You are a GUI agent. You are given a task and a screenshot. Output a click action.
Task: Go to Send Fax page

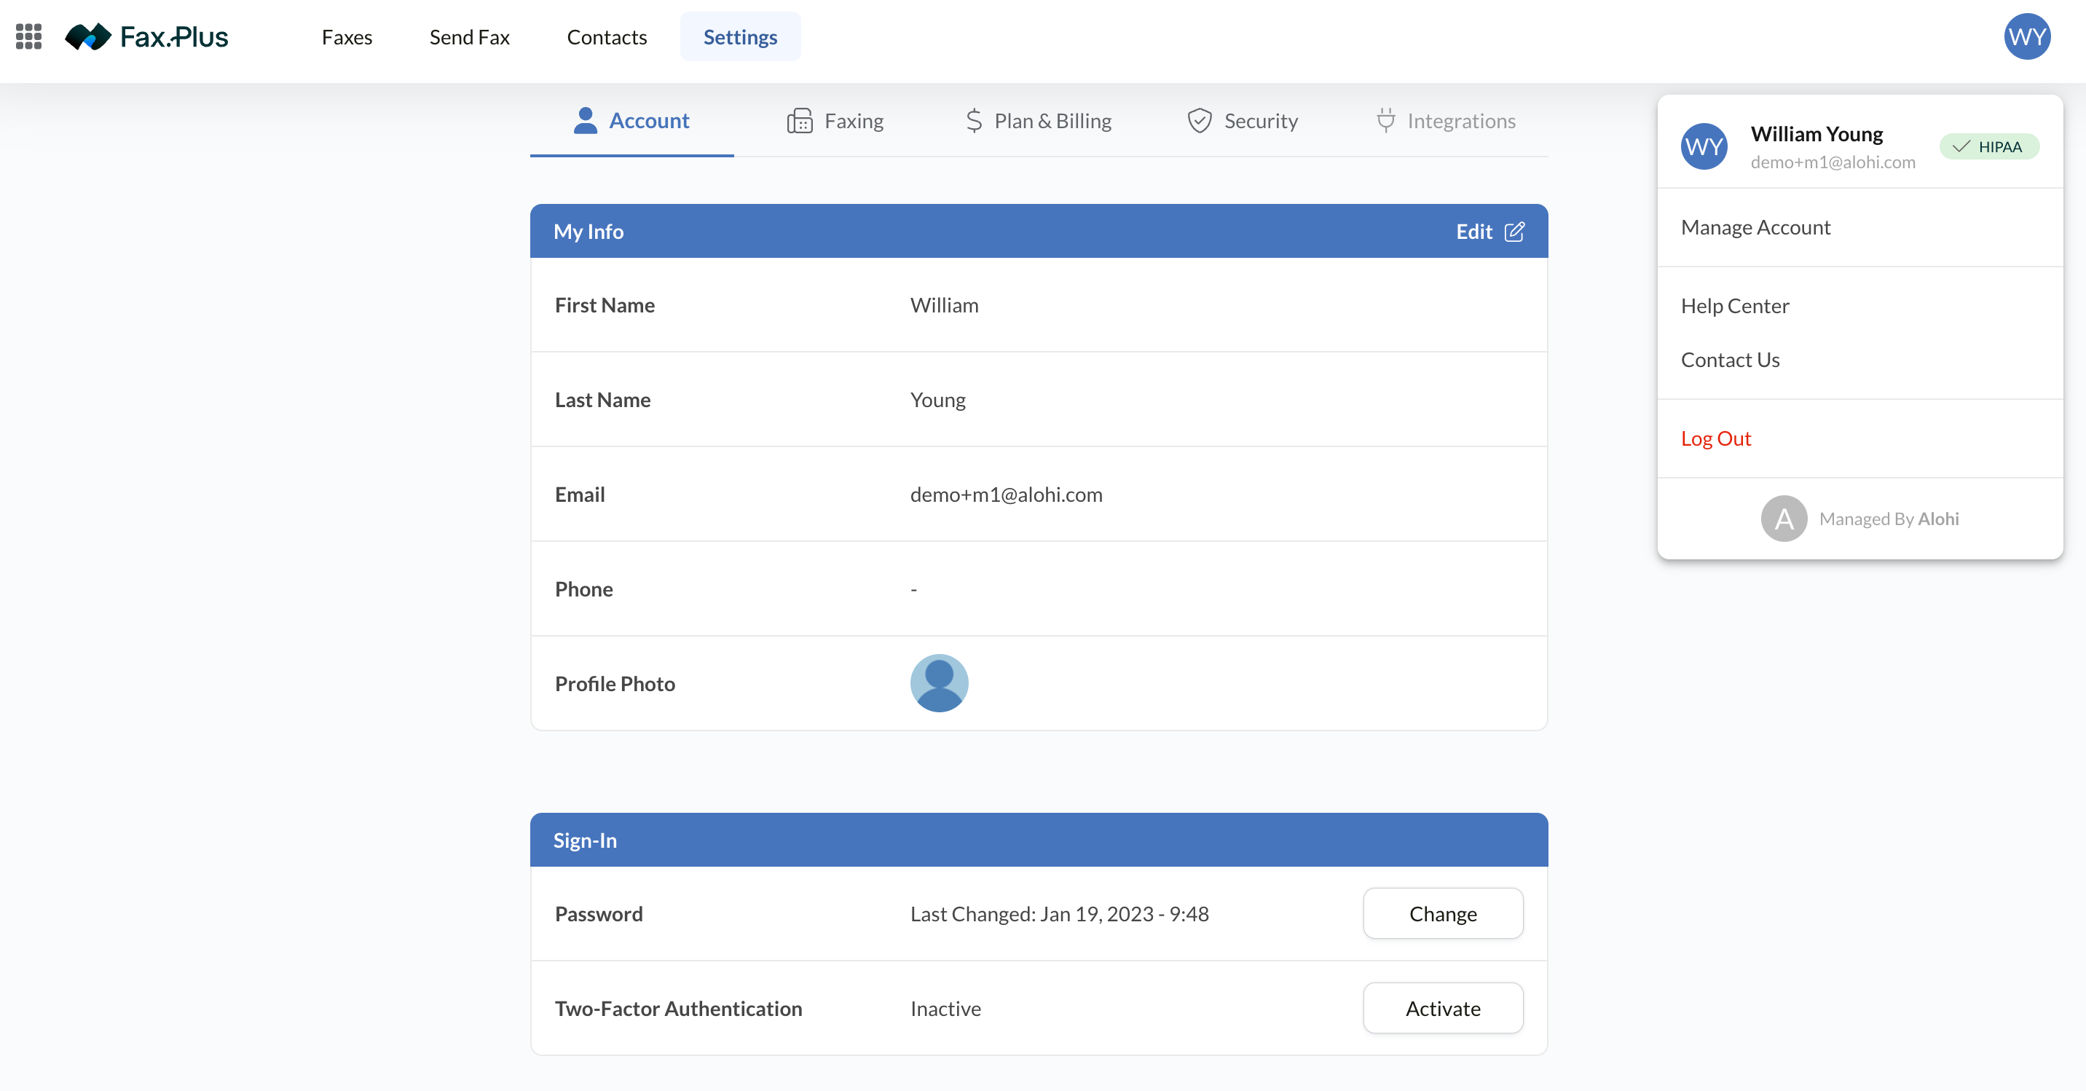[469, 37]
